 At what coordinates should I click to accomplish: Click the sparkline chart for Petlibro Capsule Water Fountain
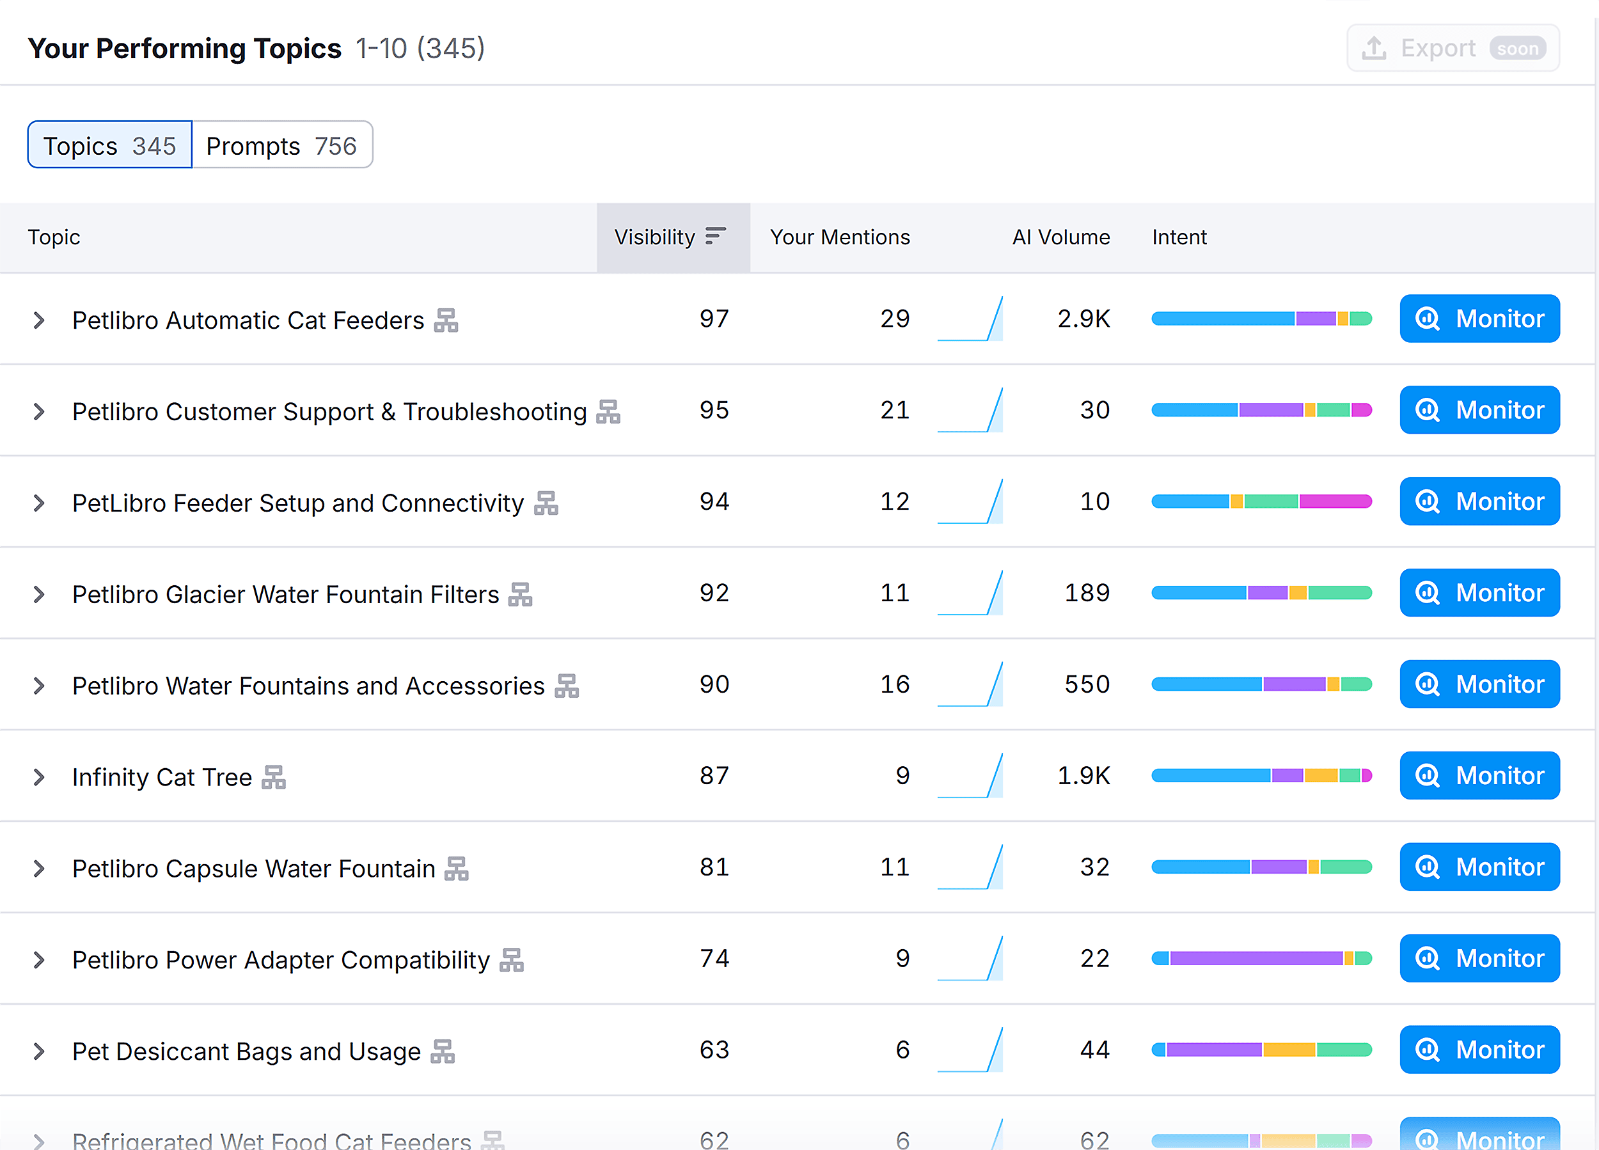coord(970,867)
